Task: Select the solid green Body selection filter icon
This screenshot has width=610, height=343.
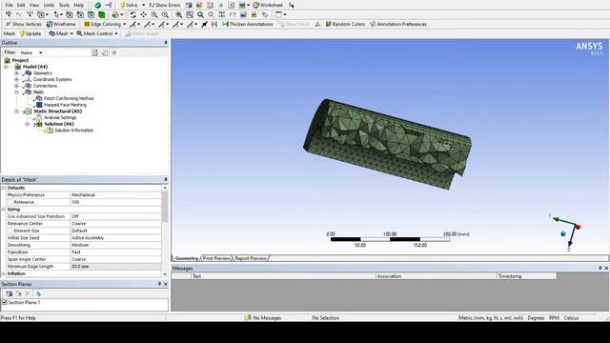Action: click(x=102, y=15)
